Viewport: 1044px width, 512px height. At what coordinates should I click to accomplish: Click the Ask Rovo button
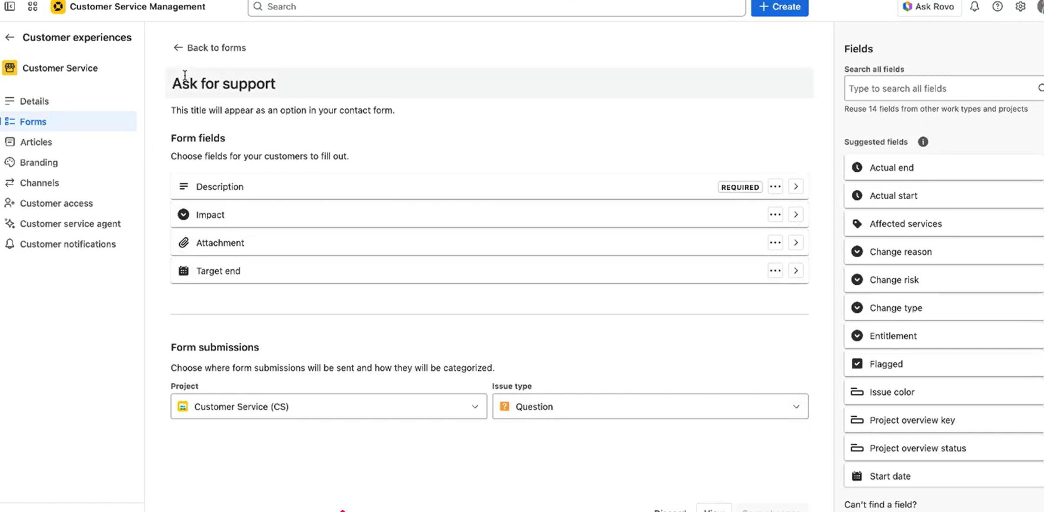[x=929, y=6]
